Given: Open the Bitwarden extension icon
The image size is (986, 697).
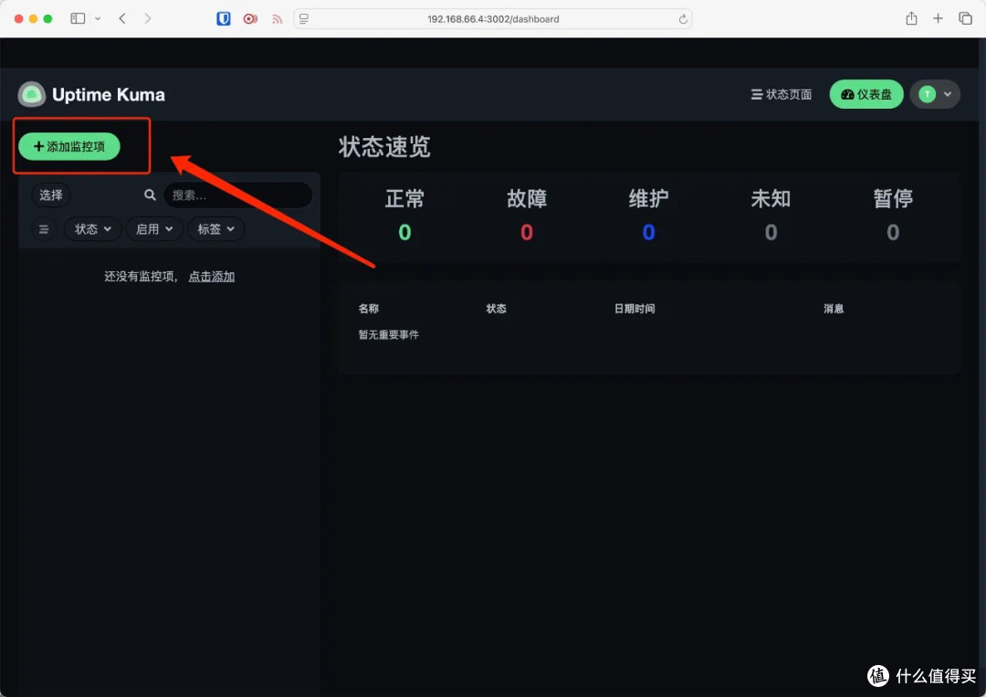Looking at the screenshot, I should (x=224, y=19).
